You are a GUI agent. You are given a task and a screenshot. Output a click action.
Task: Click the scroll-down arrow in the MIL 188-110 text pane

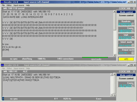coord(115,55)
